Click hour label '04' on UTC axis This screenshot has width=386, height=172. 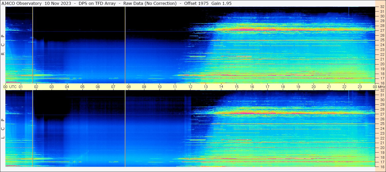(67, 87)
